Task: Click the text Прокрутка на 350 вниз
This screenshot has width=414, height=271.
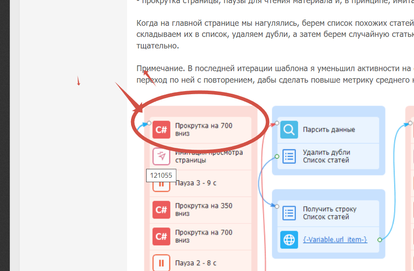Action: click(203, 209)
